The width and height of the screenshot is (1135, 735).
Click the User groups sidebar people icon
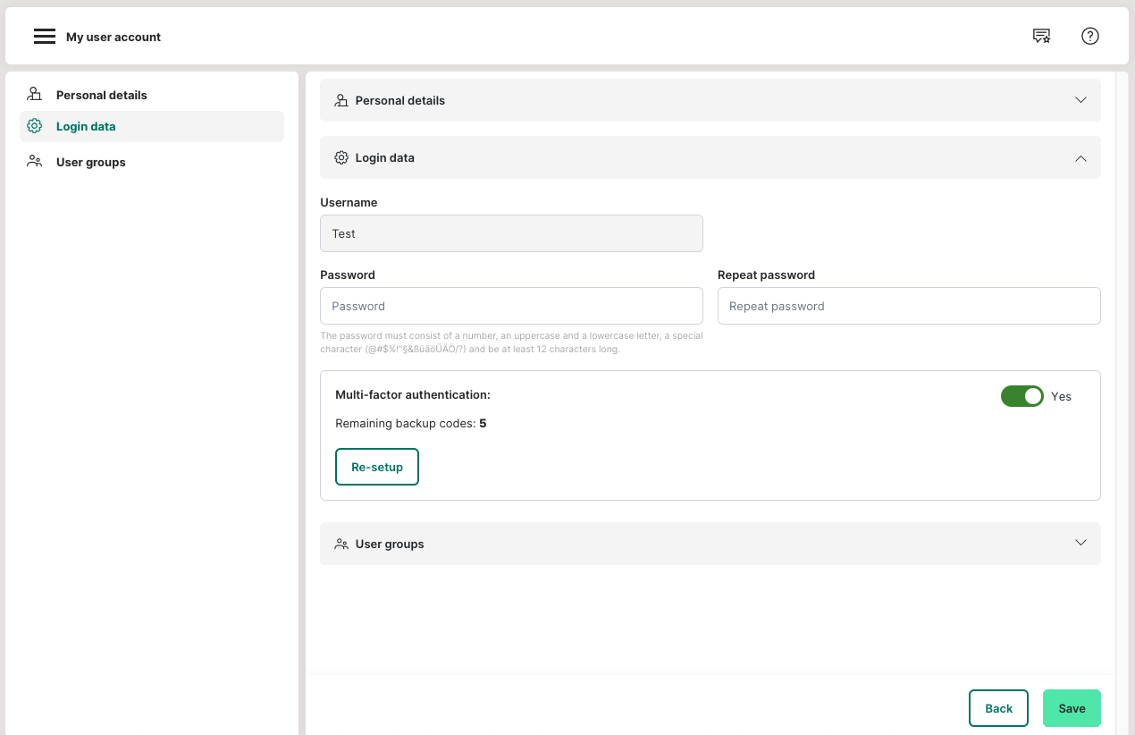coord(35,162)
